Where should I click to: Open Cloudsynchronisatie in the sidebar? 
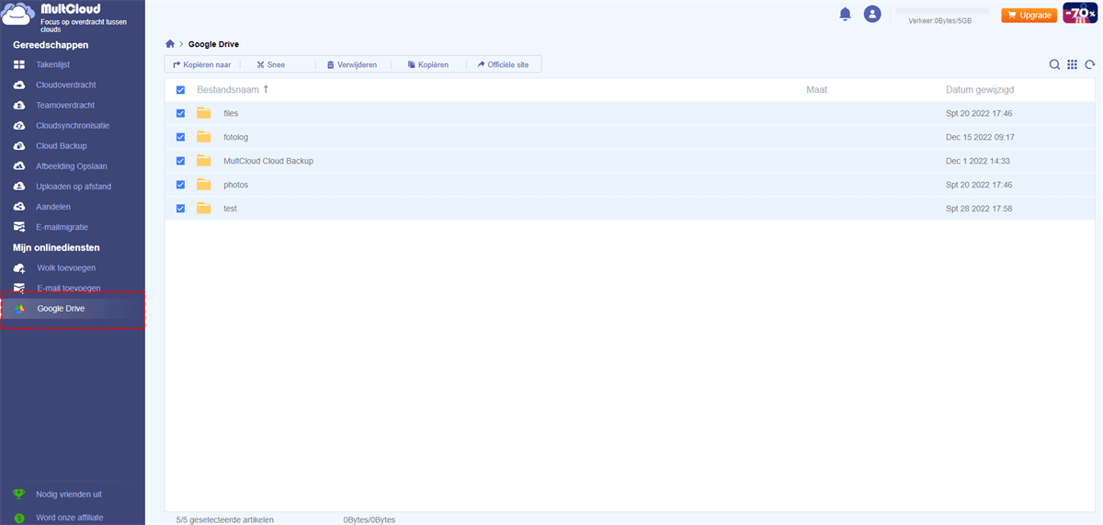[73, 125]
